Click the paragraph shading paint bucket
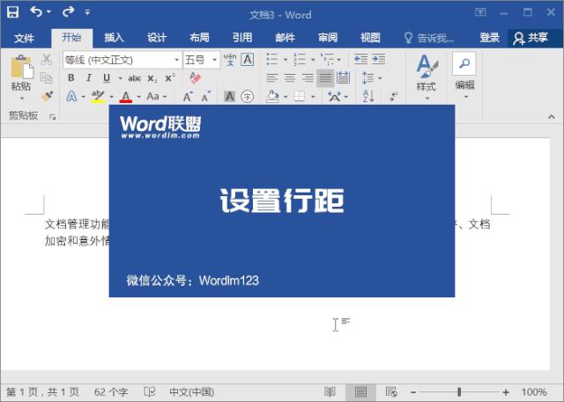The width and height of the screenshot is (564, 402). pyautogui.click(x=272, y=96)
